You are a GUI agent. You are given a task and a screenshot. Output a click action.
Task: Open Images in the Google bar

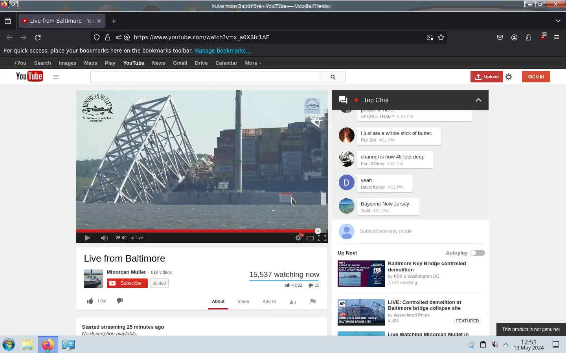[68, 63]
